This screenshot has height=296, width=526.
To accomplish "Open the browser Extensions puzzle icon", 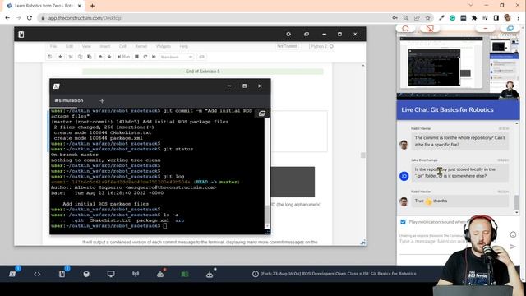I will pyautogui.click(x=474, y=18).
